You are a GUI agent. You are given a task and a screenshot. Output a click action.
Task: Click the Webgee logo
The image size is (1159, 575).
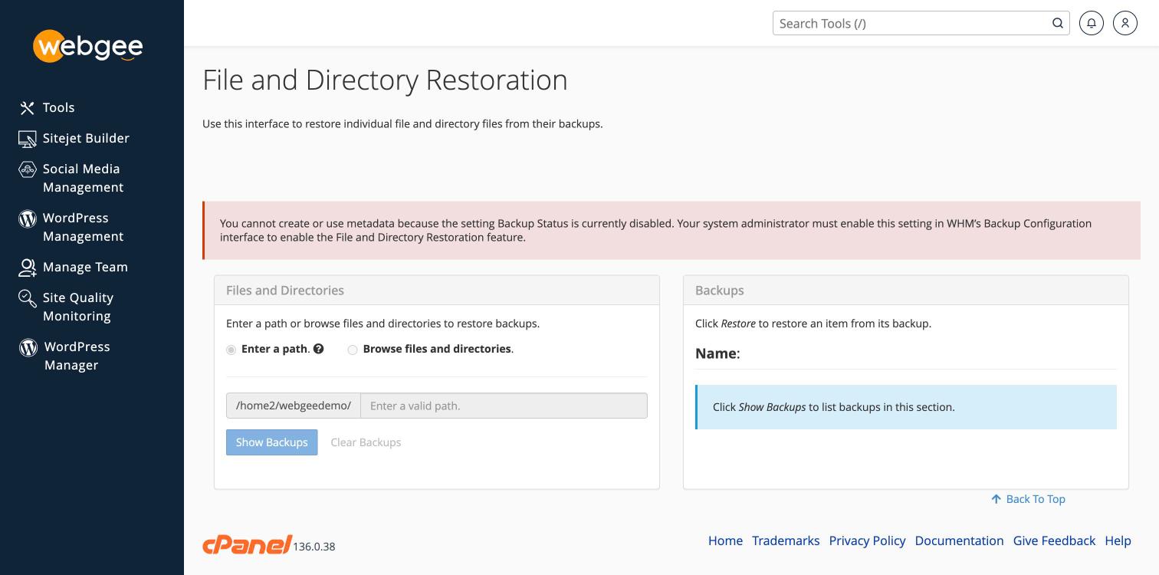88,46
